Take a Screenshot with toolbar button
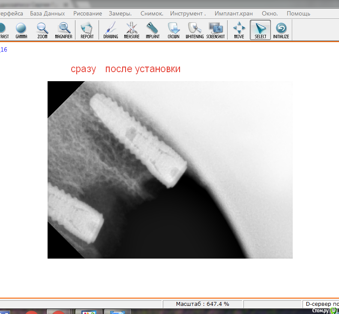339x314 pixels. [216, 30]
